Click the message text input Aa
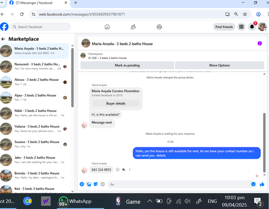 pyautogui.click(x=179, y=184)
